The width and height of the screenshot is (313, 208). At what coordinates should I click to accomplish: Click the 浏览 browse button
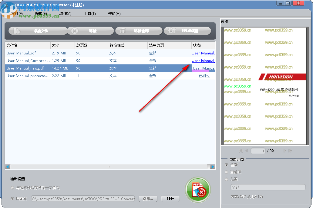148,199
